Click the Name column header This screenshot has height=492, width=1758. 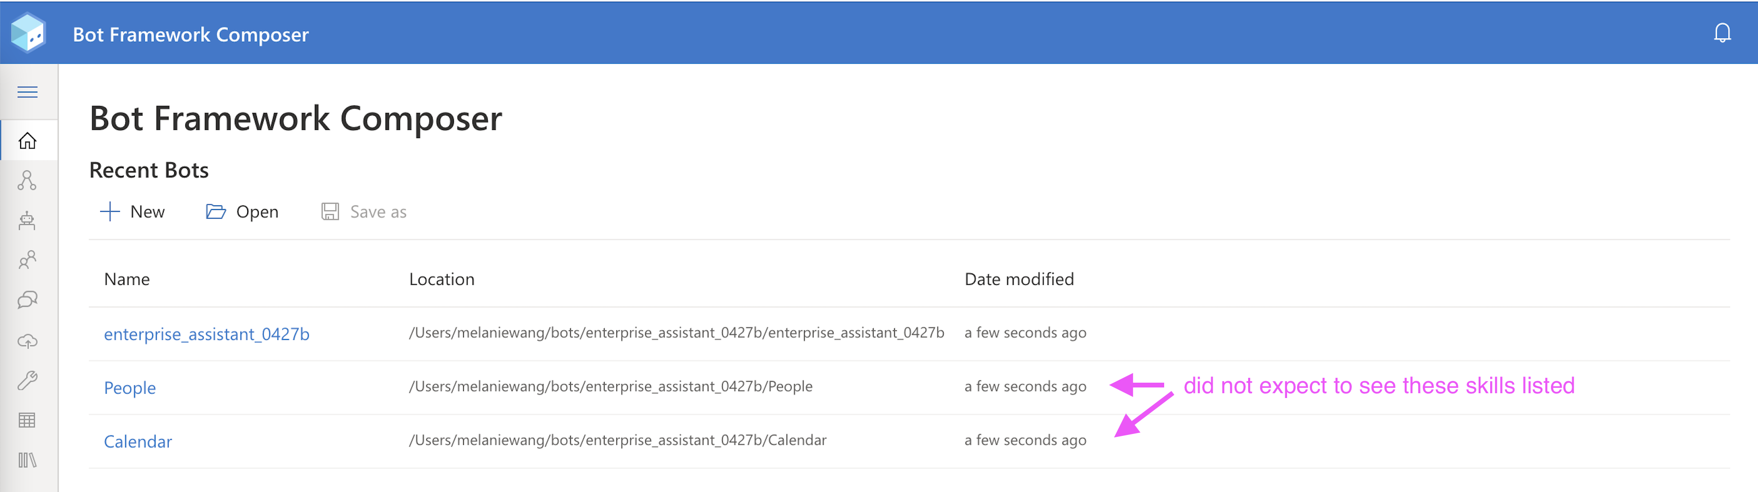[127, 279]
